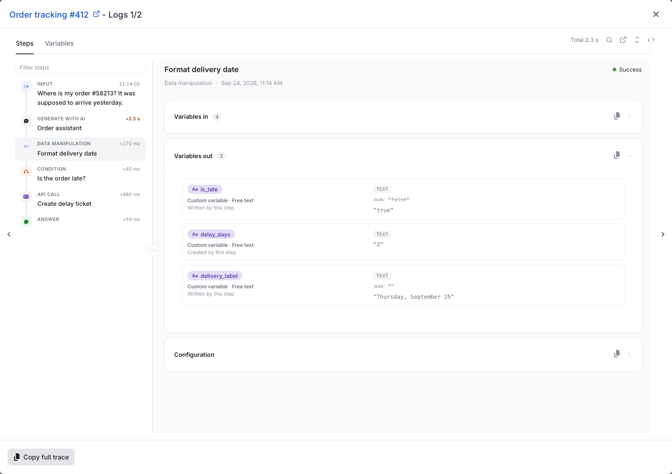
Task: Click the "2" value of delay_days
Action: pyautogui.click(x=379, y=244)
